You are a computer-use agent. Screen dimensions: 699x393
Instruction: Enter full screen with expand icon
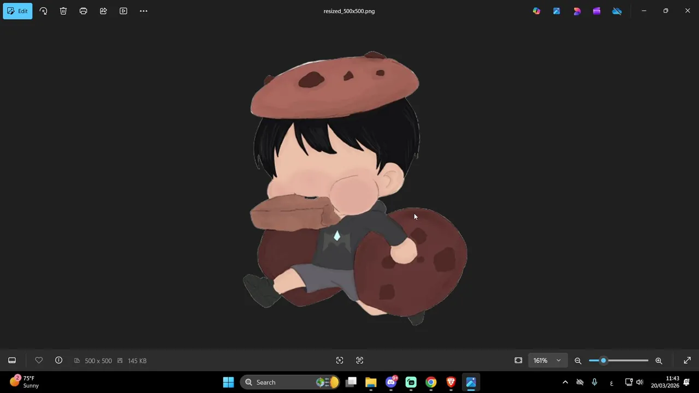687,360
